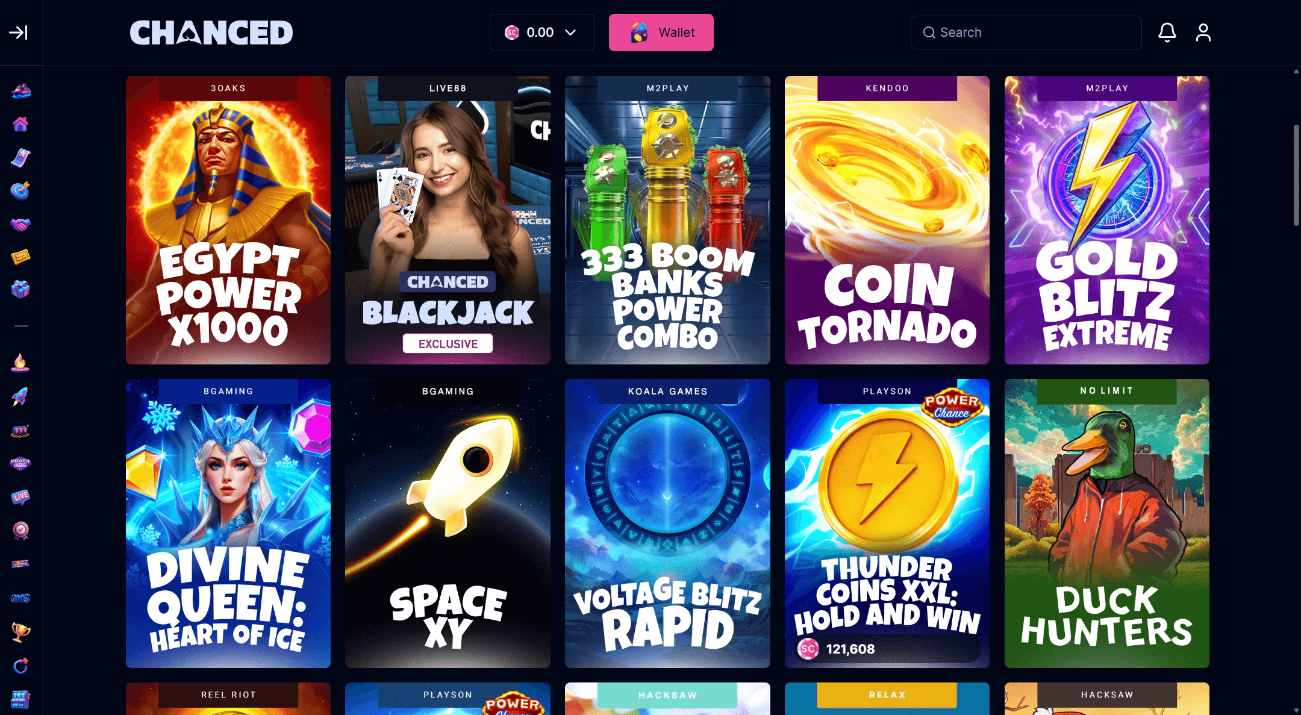Select the gold trophy sidebar icon
The image size is (1301, 715).
[x=20, y=632]
